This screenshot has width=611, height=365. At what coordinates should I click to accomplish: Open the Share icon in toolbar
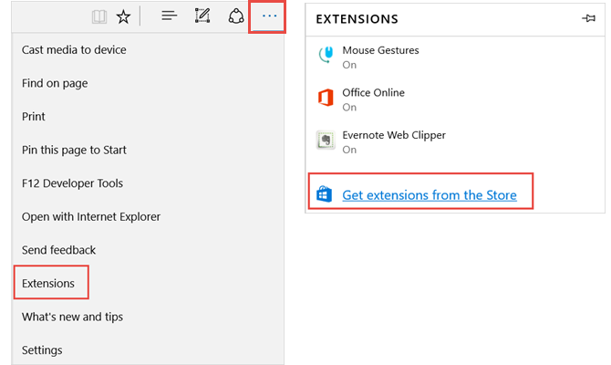tap(236, 16)
